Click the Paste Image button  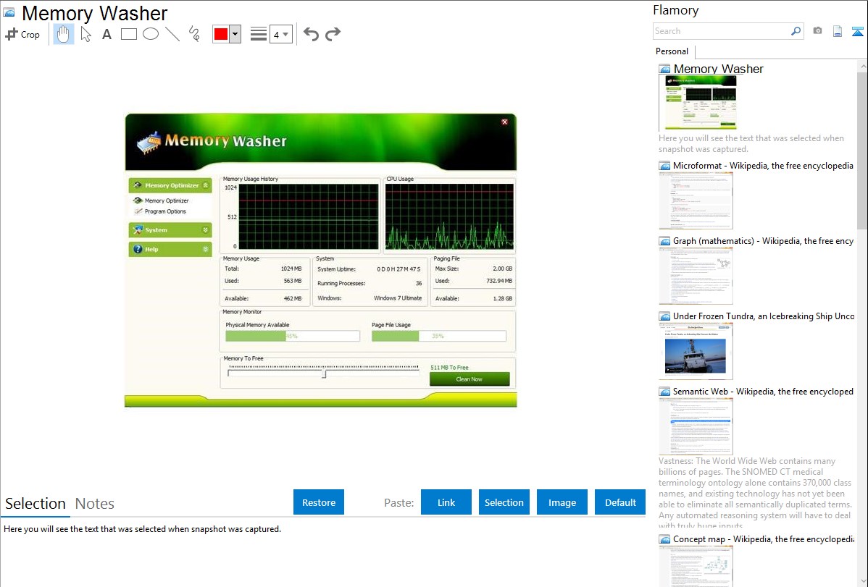pos(562,502)
